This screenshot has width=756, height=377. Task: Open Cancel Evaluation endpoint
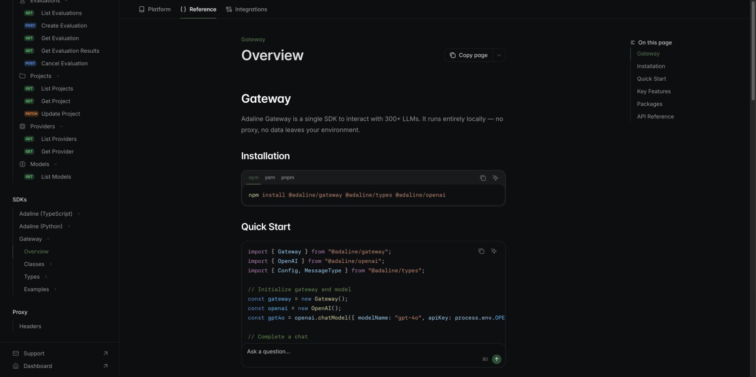64,64
